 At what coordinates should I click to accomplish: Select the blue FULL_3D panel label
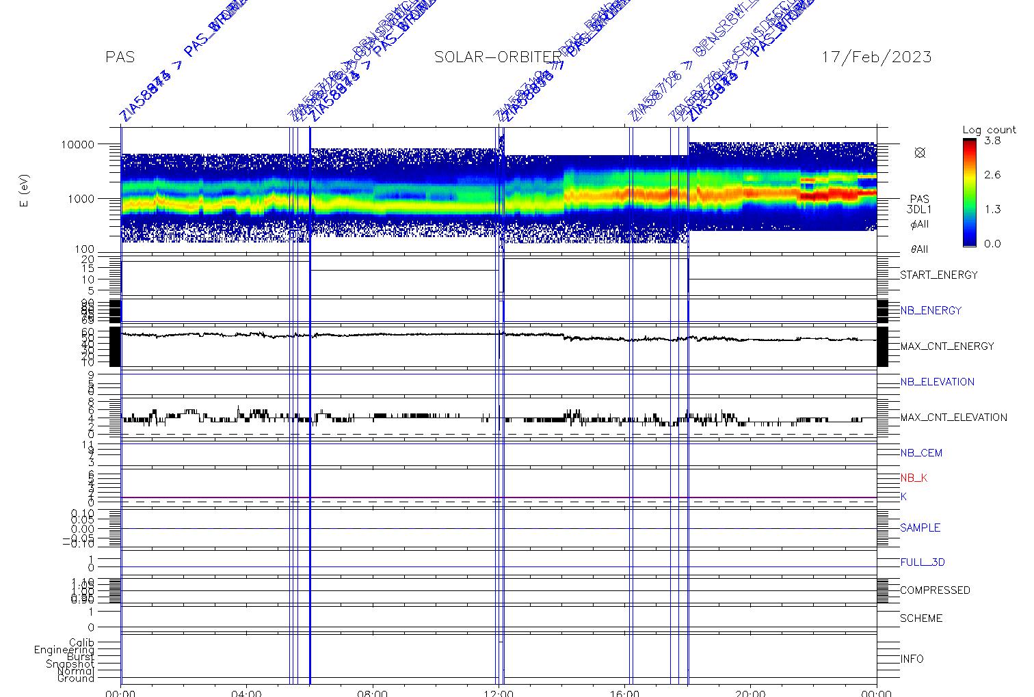click(923, 562)
